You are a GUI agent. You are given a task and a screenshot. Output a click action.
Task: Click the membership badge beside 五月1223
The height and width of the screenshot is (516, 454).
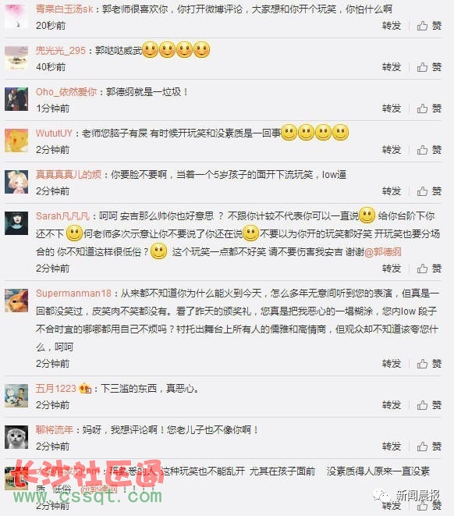click(x=85, y=389)
